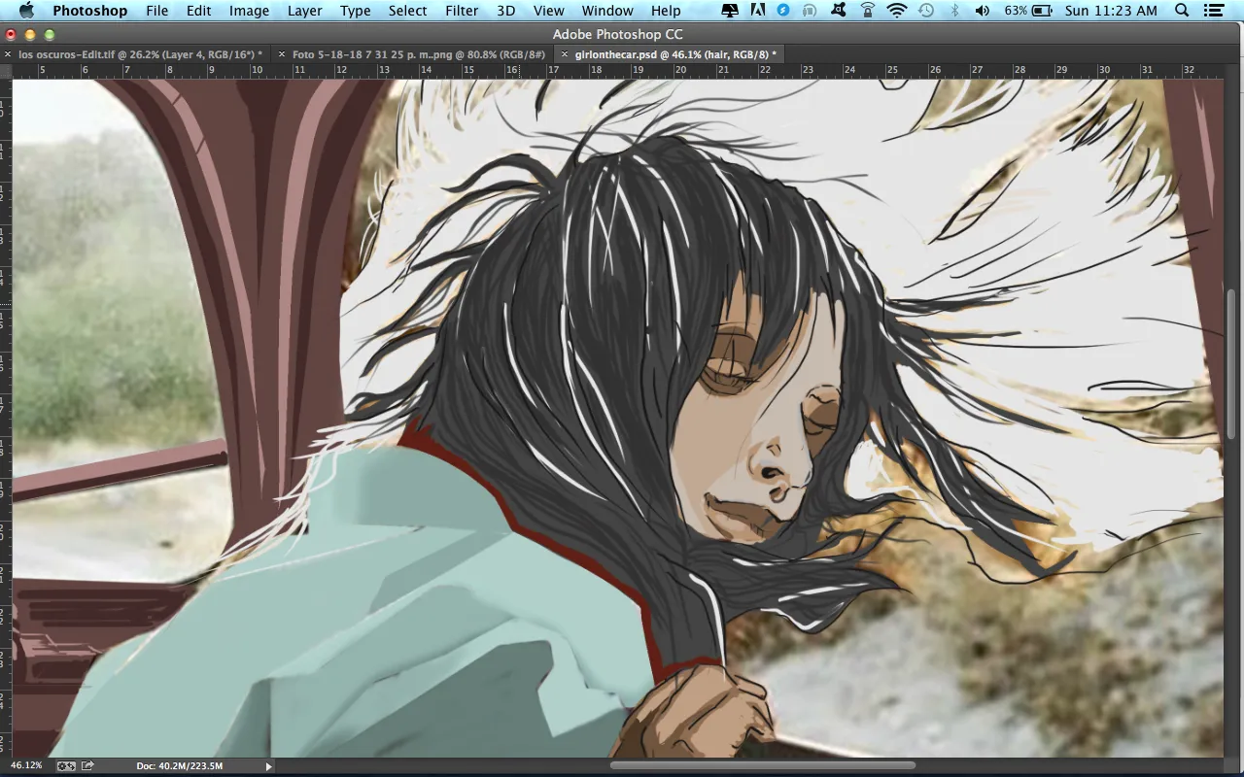Viewport: 1244px width, 777px height.
Task: Open the Layer menu
Action: 304,11
